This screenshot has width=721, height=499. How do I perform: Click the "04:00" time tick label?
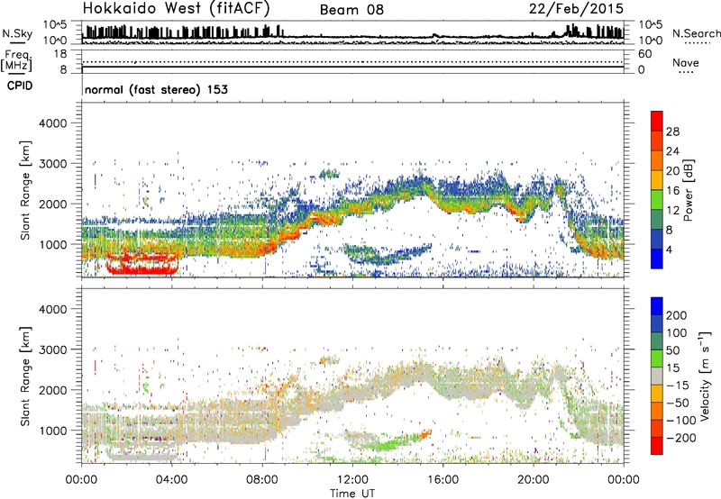point(171,480)
